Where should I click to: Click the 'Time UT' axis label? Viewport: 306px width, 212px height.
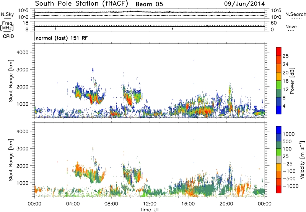coord(150,210)
